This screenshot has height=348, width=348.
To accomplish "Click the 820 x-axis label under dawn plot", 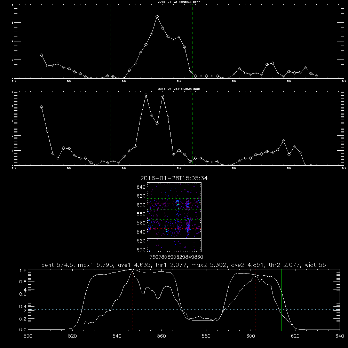I will [x=69, y=81].
